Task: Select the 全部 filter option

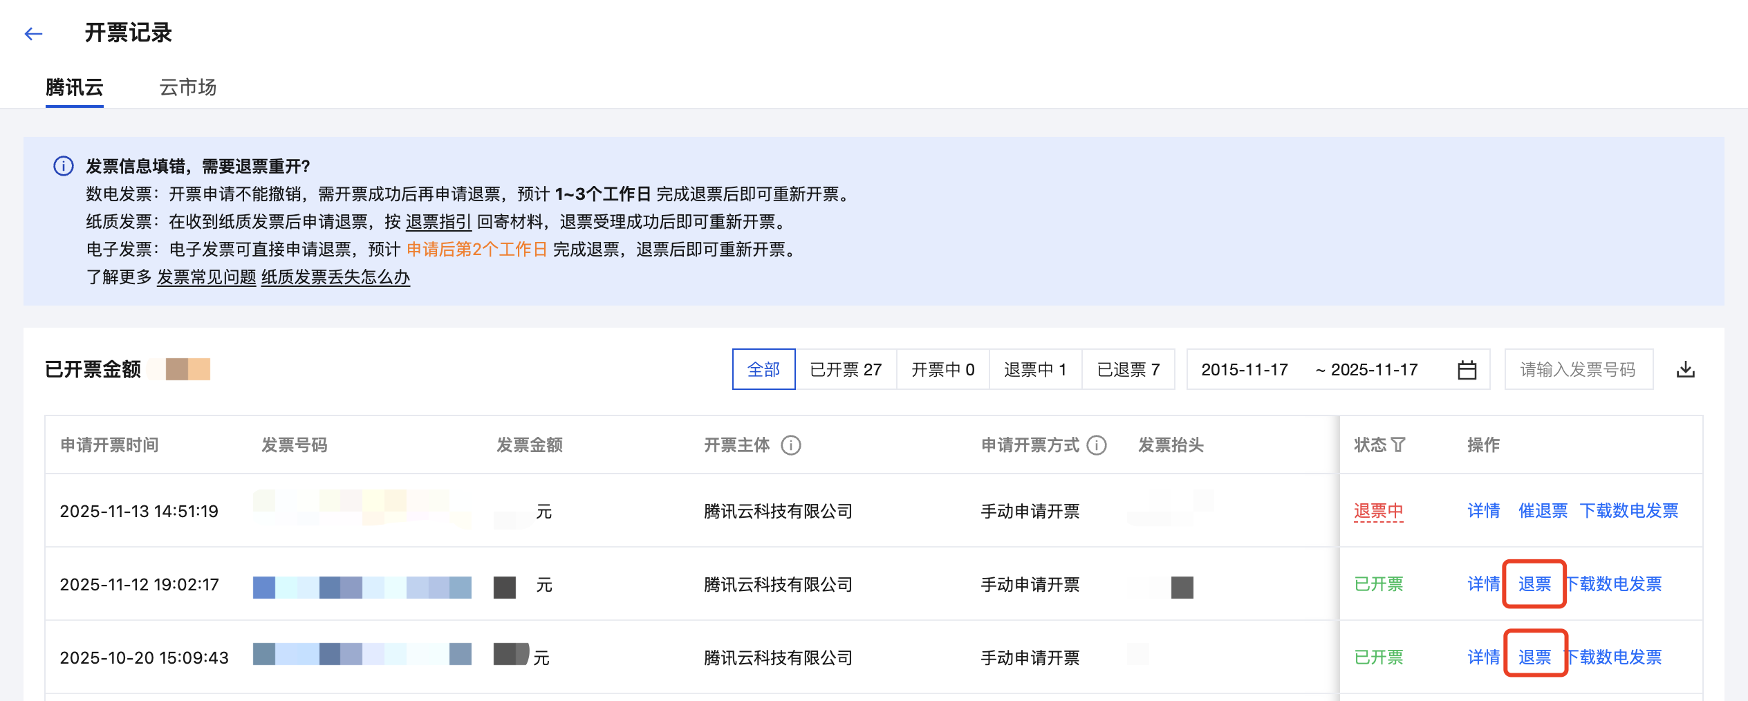Action: click(763, 370)
